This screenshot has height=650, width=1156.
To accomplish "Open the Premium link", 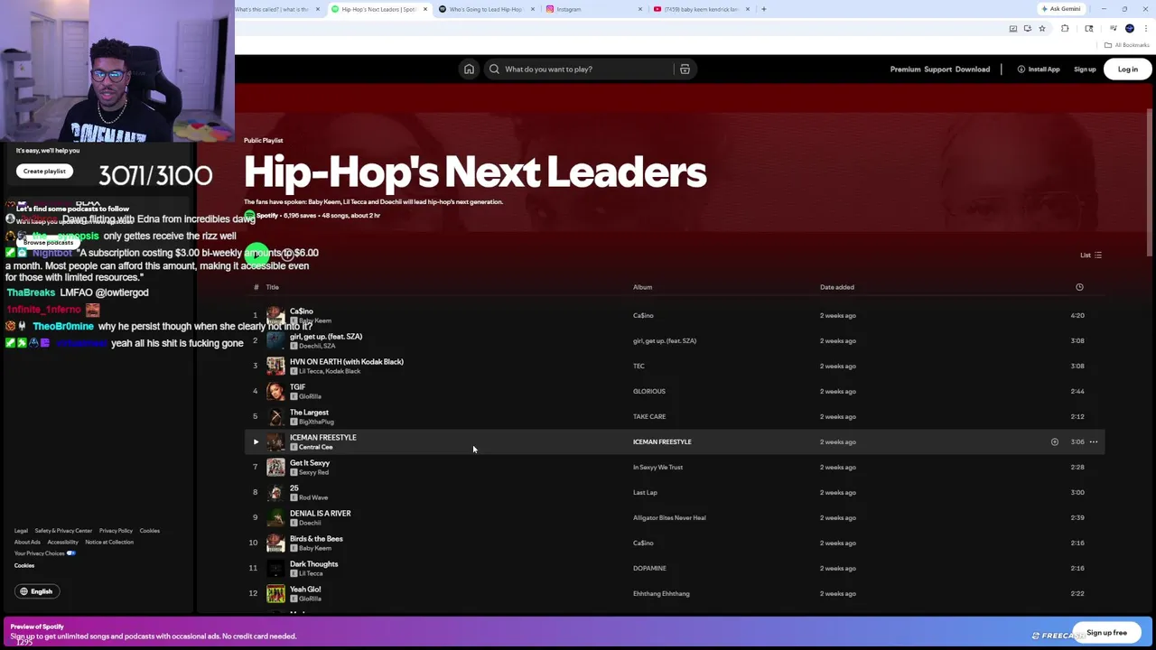I will point(905,70).
